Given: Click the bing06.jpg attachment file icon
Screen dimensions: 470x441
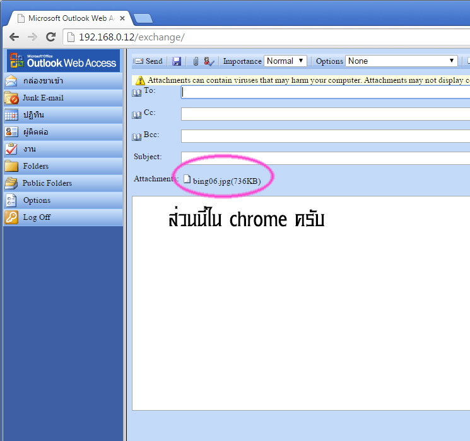Looking at the screenshot, I should tap(187, 179).
